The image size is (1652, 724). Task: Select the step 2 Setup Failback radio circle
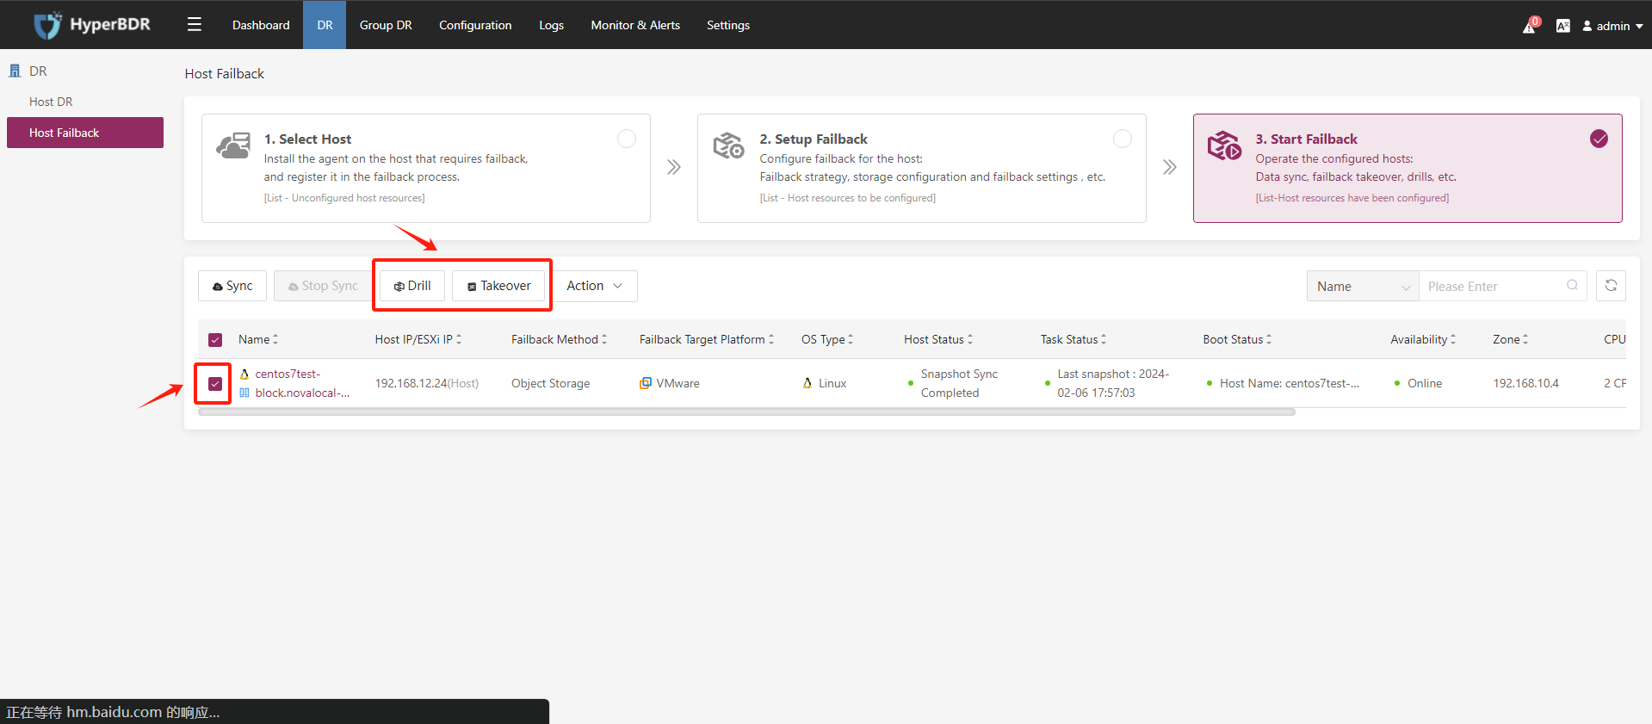click(1123, 139)
